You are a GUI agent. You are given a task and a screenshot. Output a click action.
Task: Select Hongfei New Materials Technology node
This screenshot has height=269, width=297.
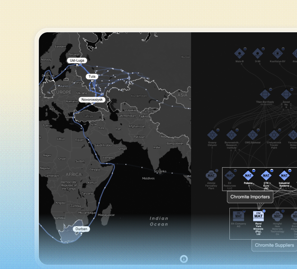pyautogui.click(x=277, y=216)
